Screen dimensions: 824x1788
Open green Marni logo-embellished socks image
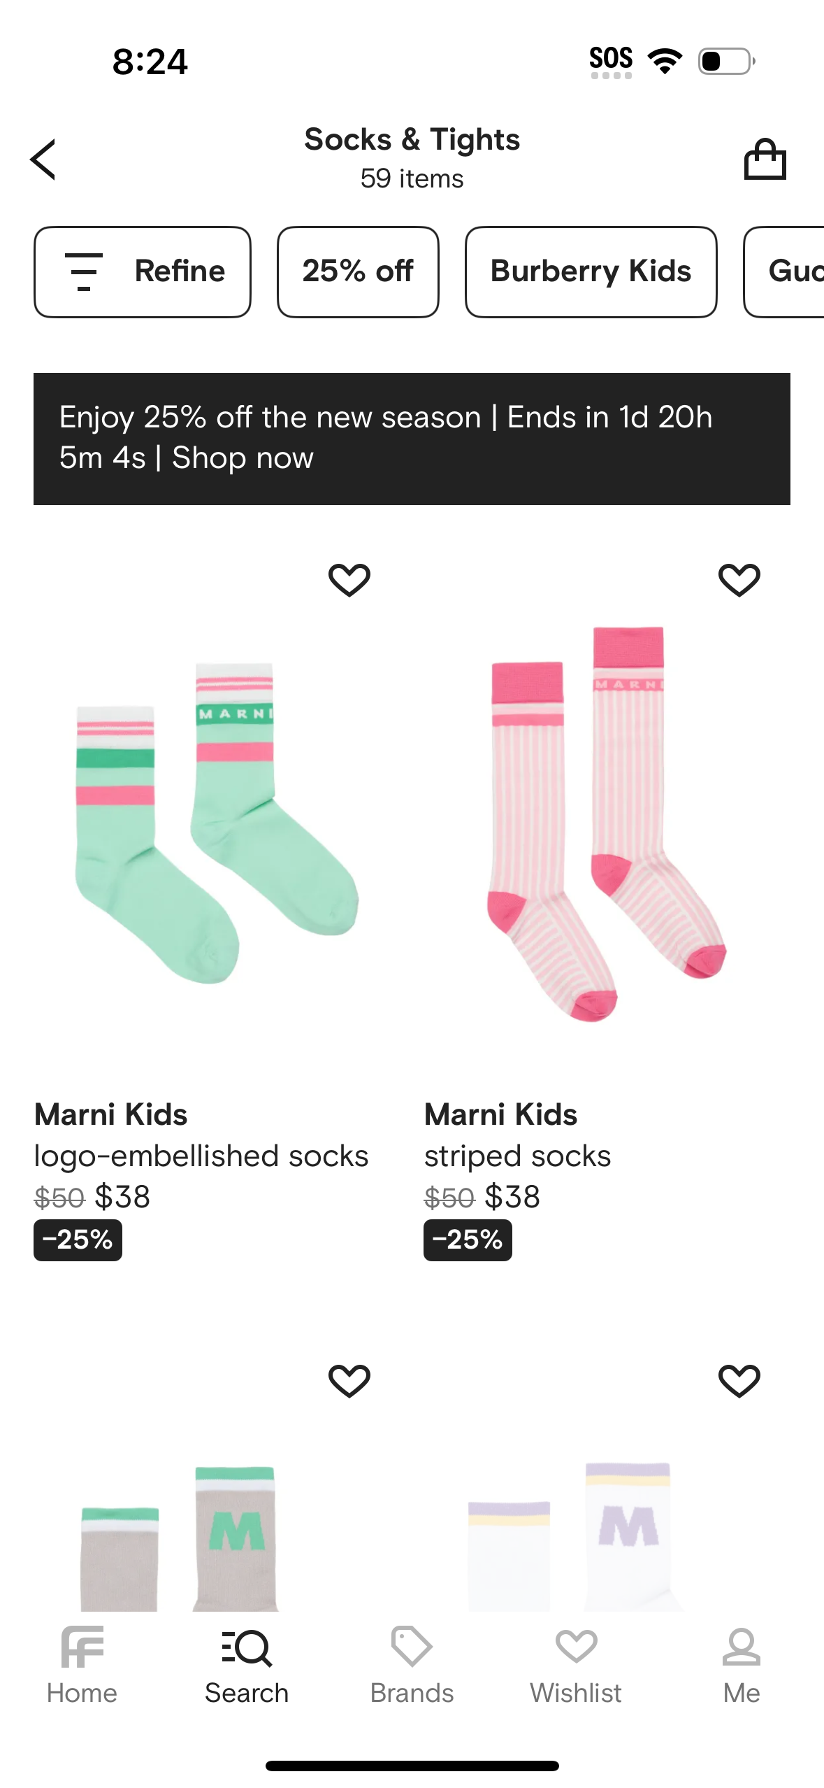[x=217, y=822]
